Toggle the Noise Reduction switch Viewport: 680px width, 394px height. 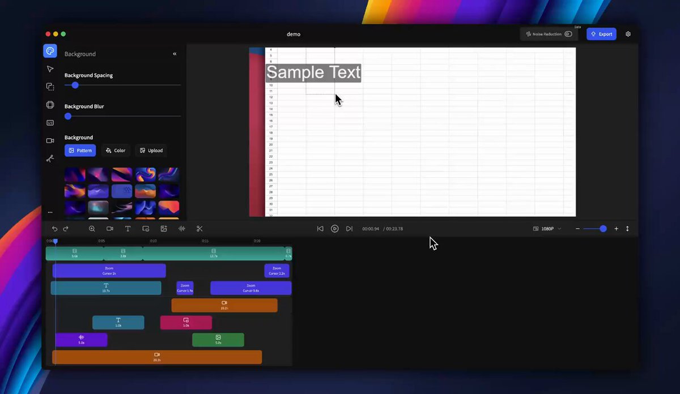coord(568,34)
